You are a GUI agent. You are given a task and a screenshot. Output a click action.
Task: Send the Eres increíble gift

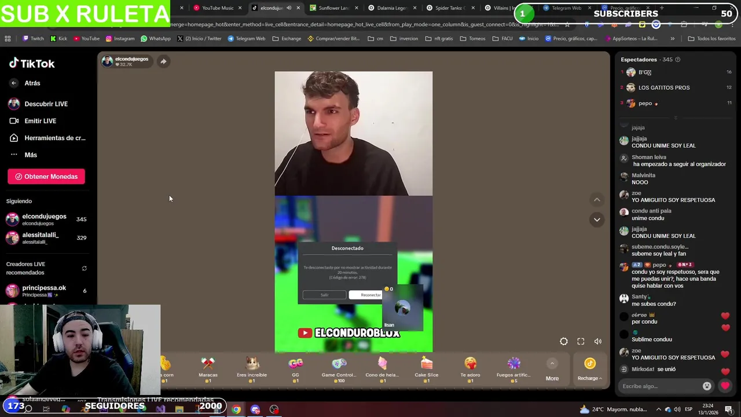pos(252,370)
